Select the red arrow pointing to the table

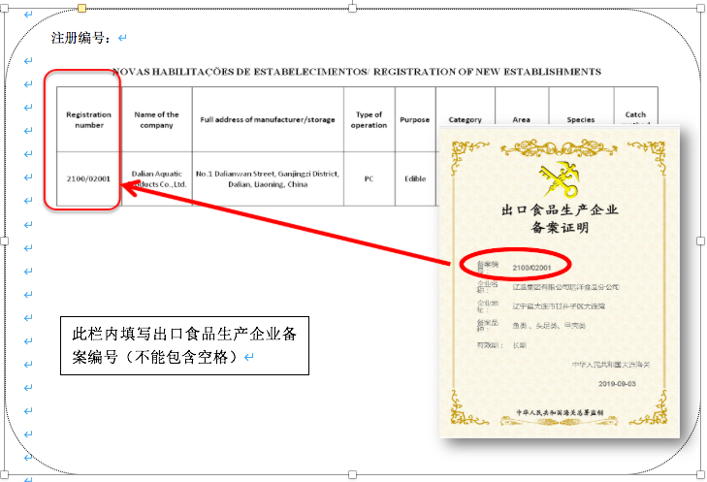[291, 224]
